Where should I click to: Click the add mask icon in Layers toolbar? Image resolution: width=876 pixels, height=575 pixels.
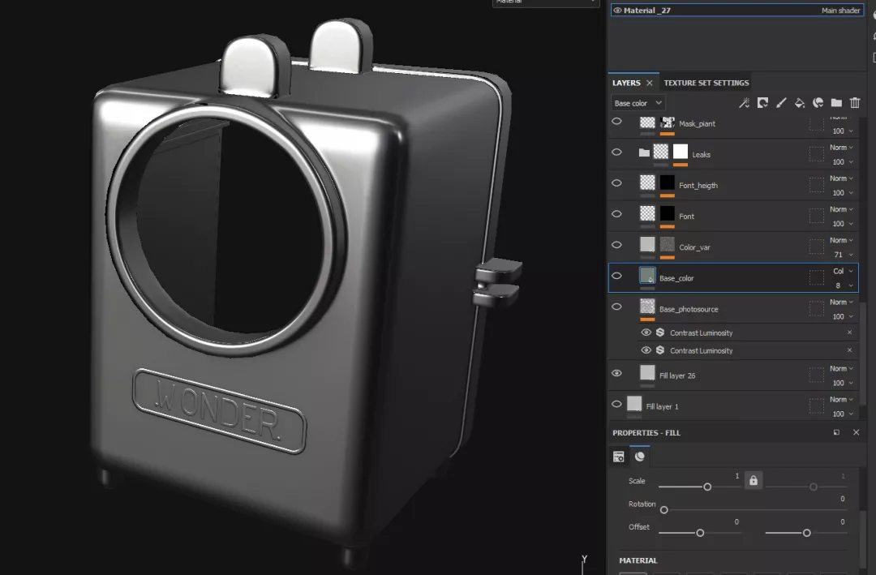click(x=762, y=103)
